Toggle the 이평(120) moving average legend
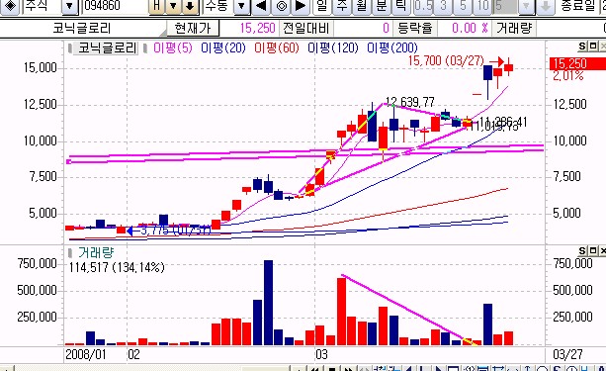 click(333, 47)
